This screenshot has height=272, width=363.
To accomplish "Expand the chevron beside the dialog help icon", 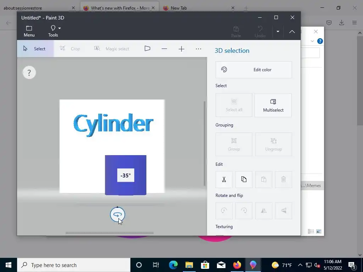I will click(x=312, y=41).
